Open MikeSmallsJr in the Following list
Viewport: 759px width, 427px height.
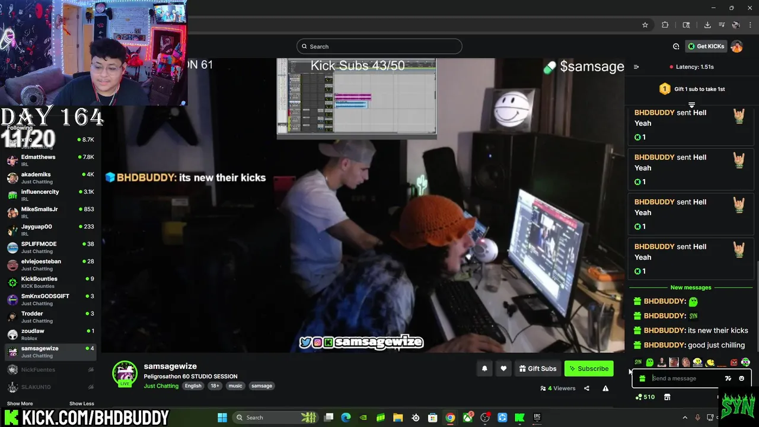(x=50, y=212)
